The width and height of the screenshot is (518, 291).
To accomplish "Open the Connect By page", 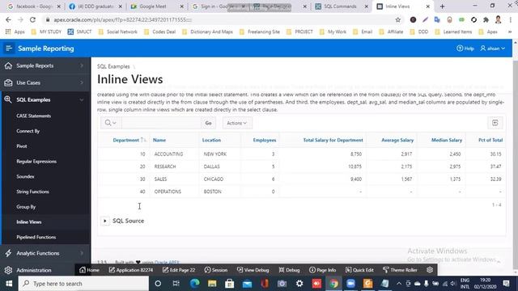I will 28,131.
